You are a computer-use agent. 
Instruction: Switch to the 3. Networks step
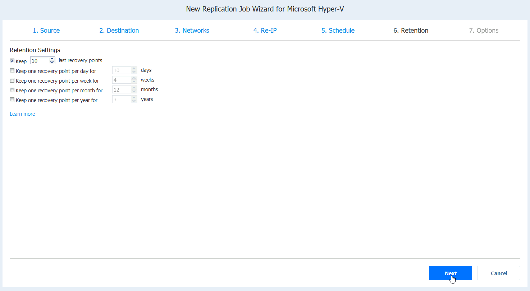192,31
